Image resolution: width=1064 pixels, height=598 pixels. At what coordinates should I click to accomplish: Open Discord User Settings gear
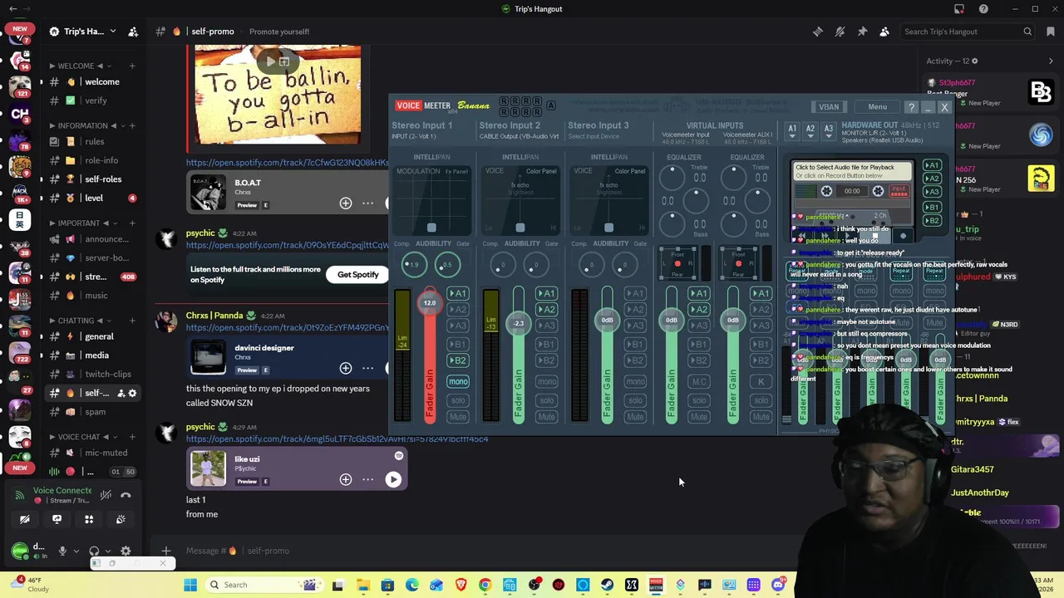126,551
